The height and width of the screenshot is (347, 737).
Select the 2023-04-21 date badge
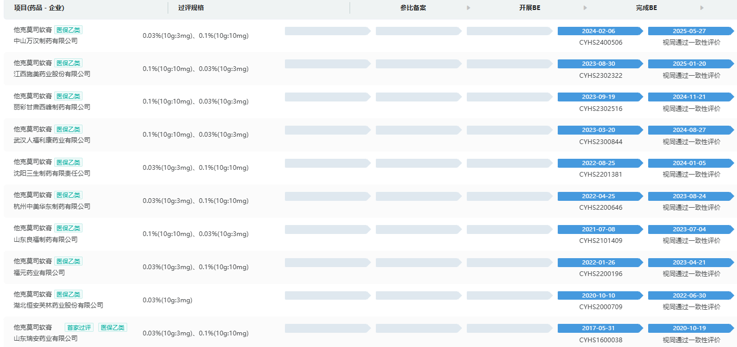tap(690, 262)
